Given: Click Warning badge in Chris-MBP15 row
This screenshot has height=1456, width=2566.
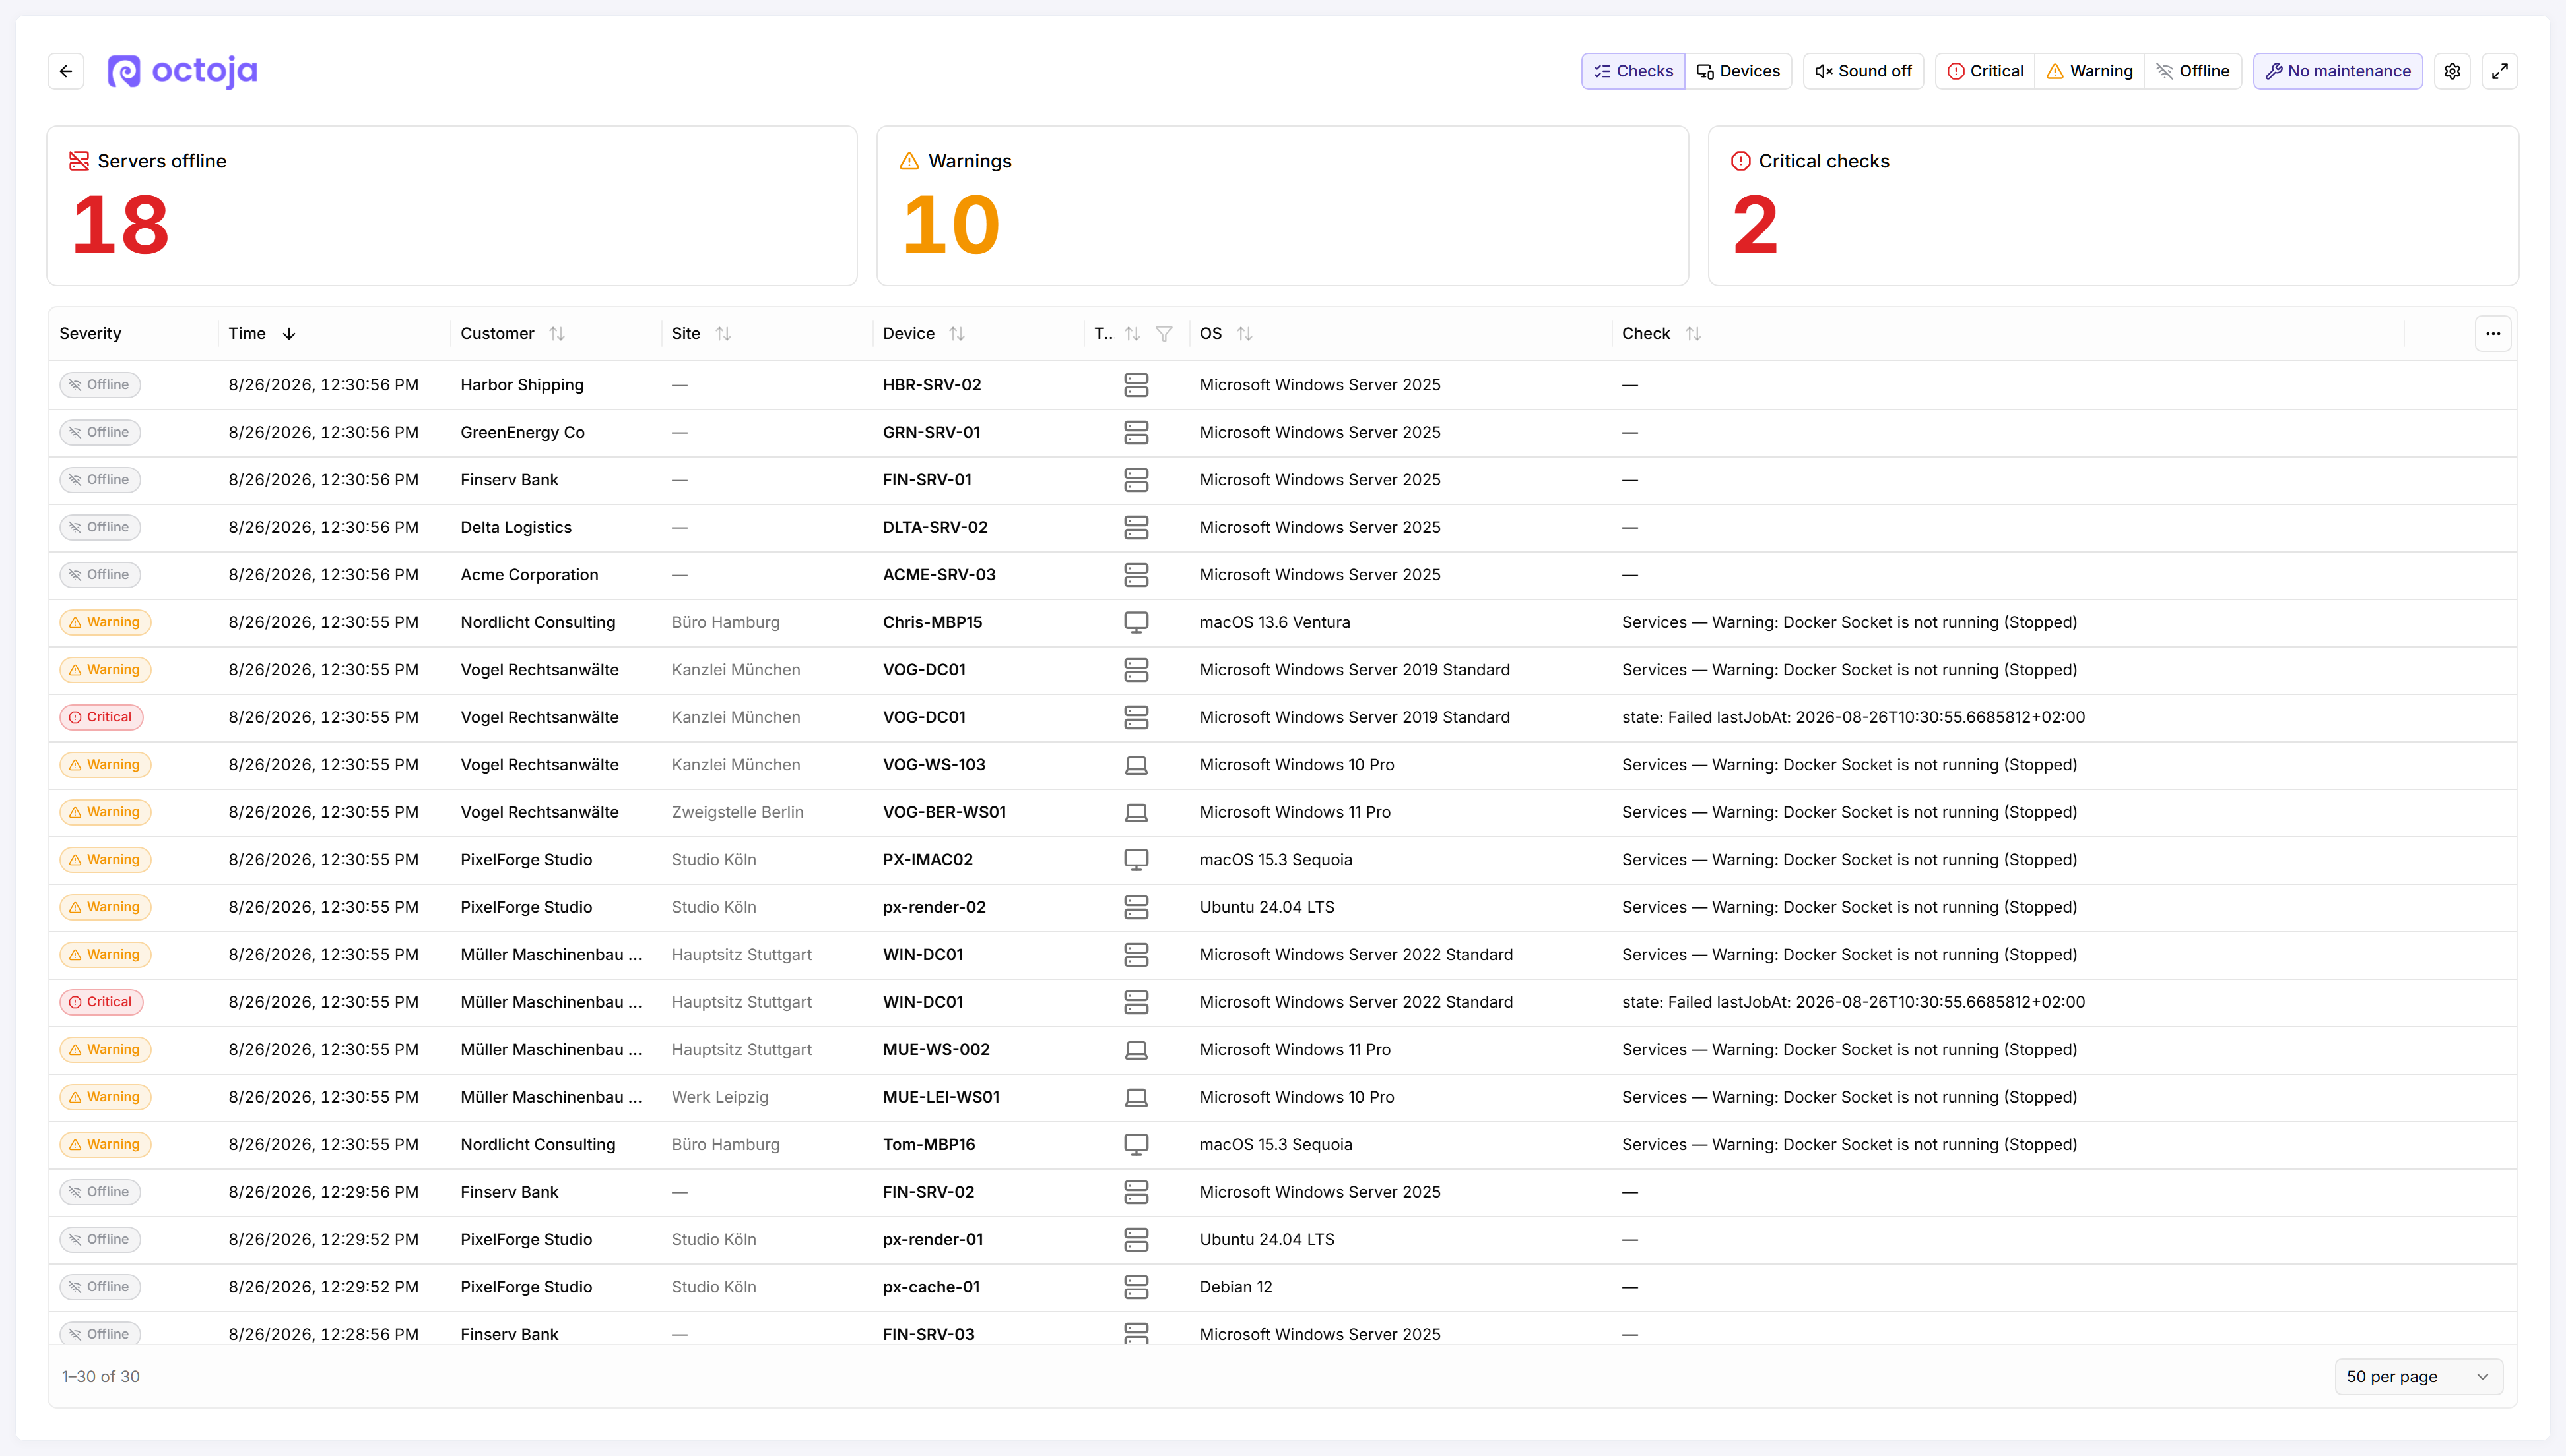Looking at the screenshot, I should coord(106,622).
